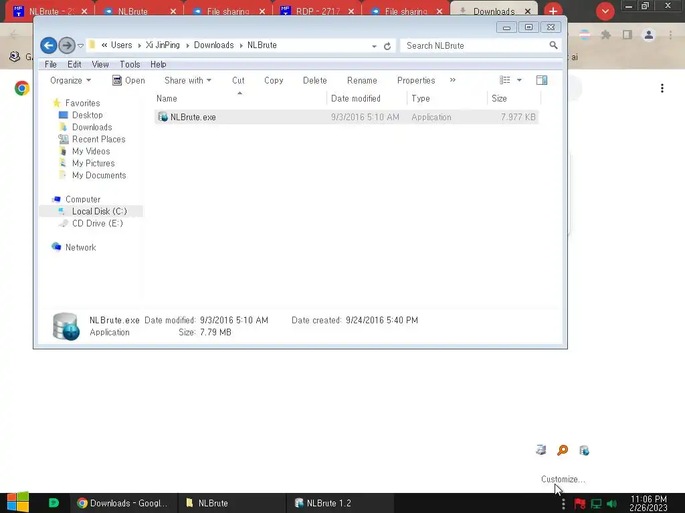Select Network in the navigation pane
The image size is (685, 513).
pyautogui.click(x=80, y=247)
